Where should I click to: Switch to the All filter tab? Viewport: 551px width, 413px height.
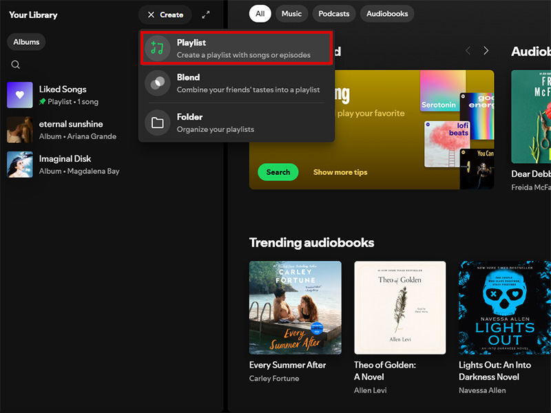(260, 14)
